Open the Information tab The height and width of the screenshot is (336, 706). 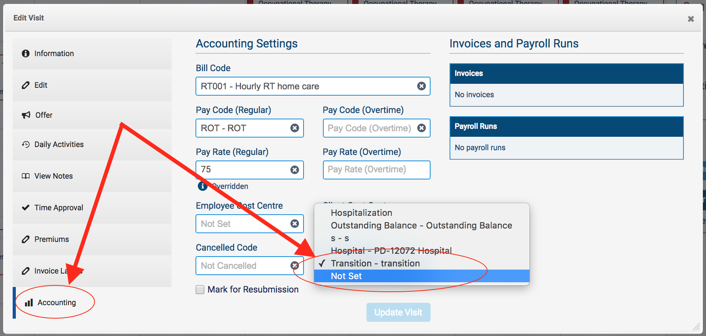pyautogui.click(x=54, y=54)
